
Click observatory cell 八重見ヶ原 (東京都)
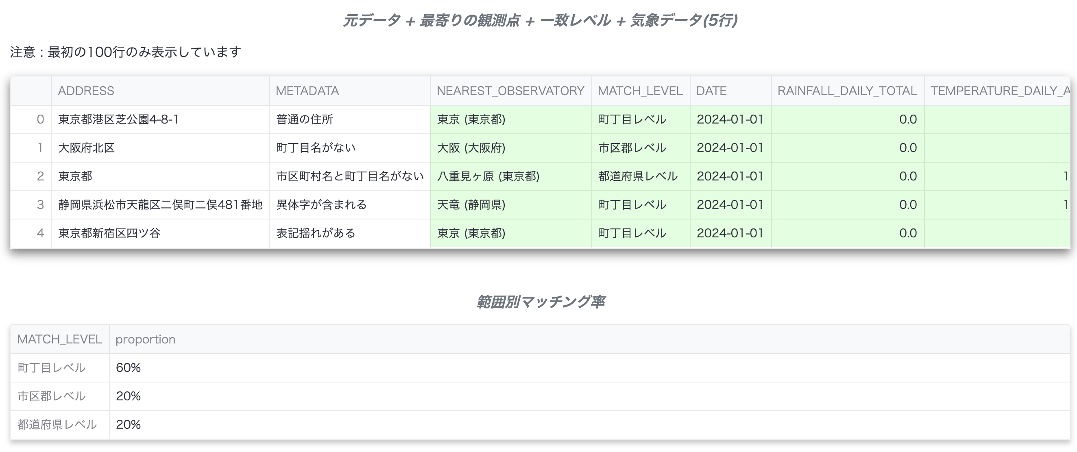[511, 176]
